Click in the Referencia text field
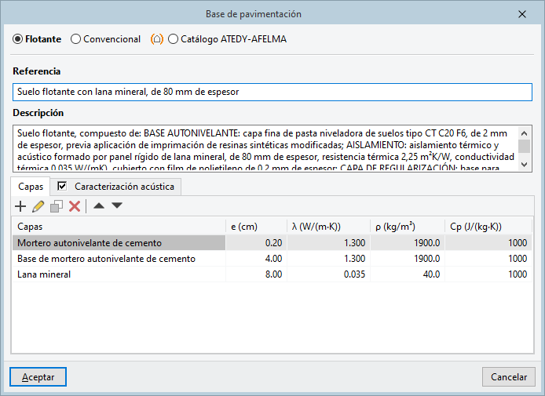Image resolution: width=545 pixels, height=396 pixels. (272, 92)
